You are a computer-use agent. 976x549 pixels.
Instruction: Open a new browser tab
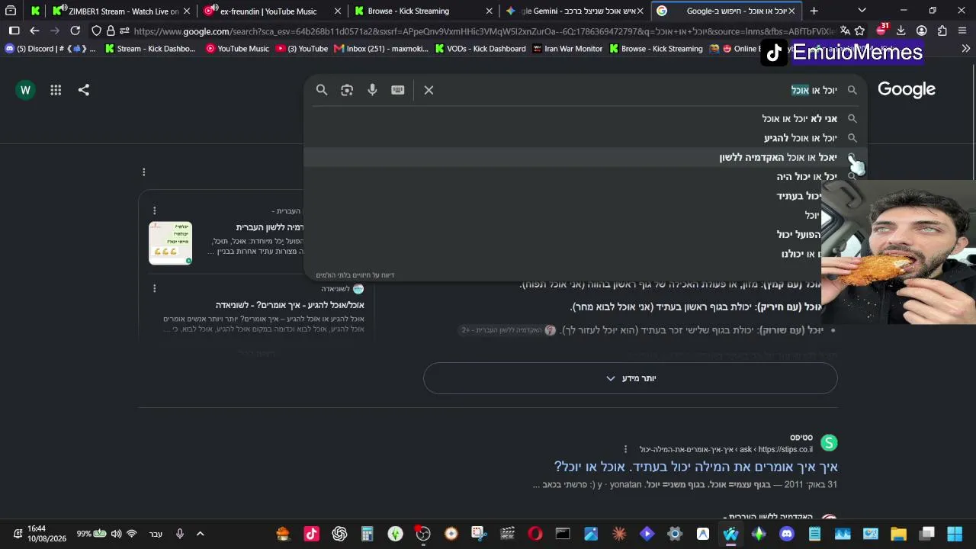click(814, 11)
